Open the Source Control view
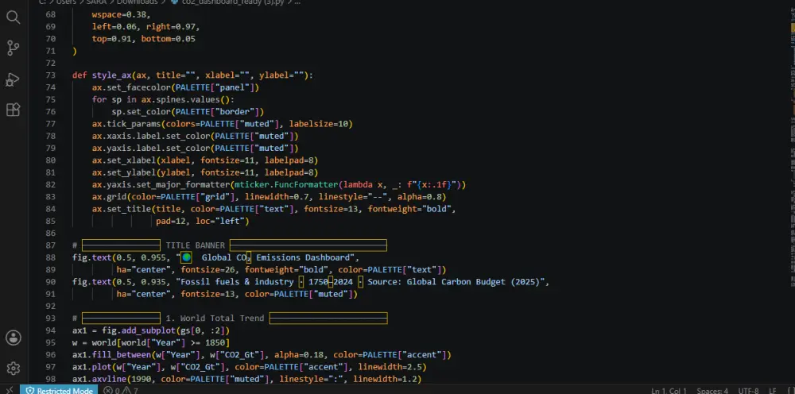This screenshot has height=394, width=795. click(x=14, y=48)
